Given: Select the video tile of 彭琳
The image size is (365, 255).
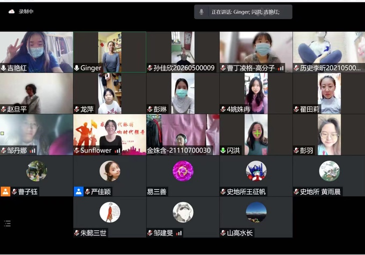Looking at the screenshot, I should coord(182,93).
